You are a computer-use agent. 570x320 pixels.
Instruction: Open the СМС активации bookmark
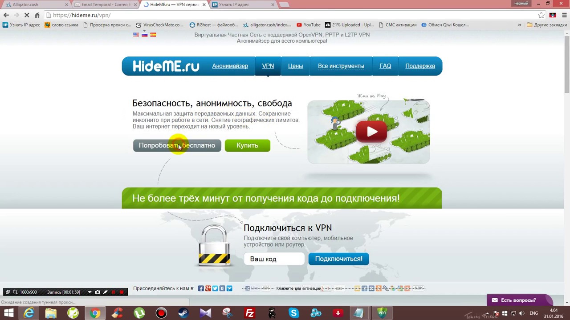398,25
